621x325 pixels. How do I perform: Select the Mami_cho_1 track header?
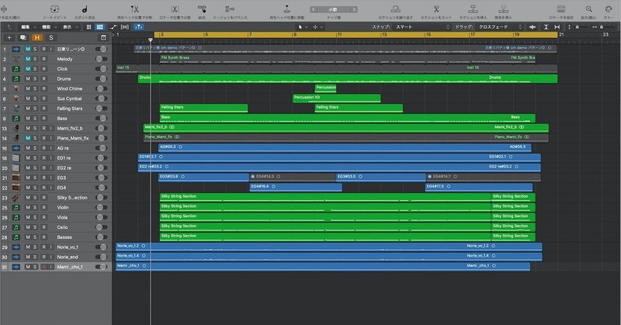[x=56, y=267]
